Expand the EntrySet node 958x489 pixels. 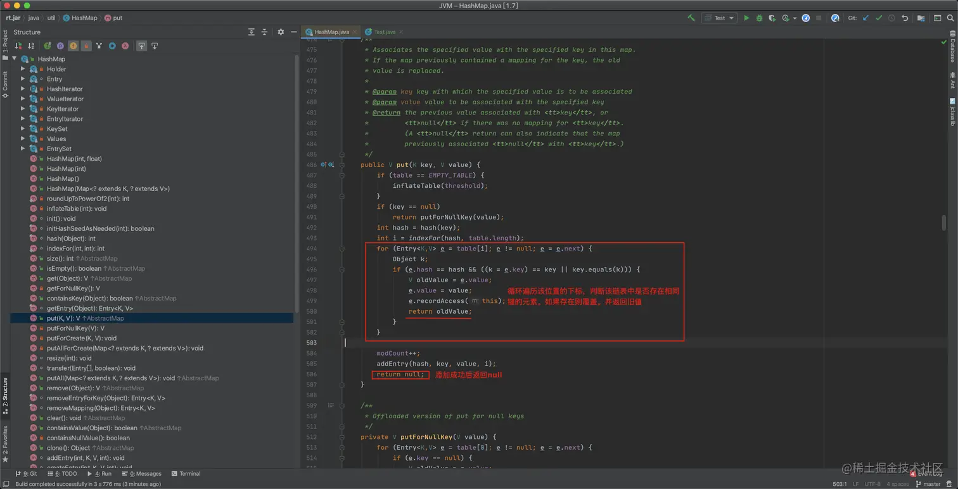(23, 149)
